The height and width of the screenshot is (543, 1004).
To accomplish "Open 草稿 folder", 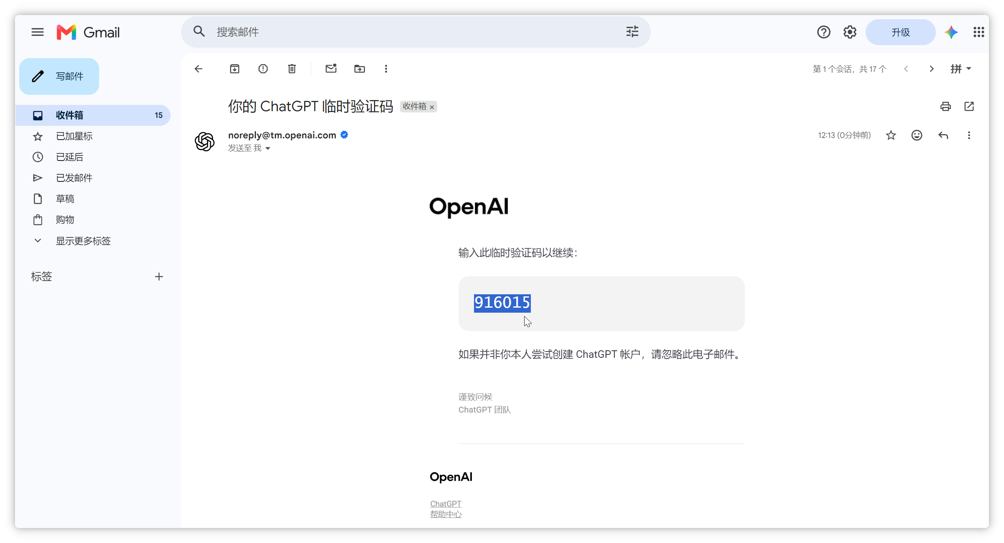I will [93, 199].
